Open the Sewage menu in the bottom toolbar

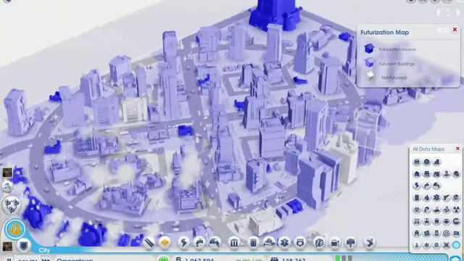coord(215,243)
